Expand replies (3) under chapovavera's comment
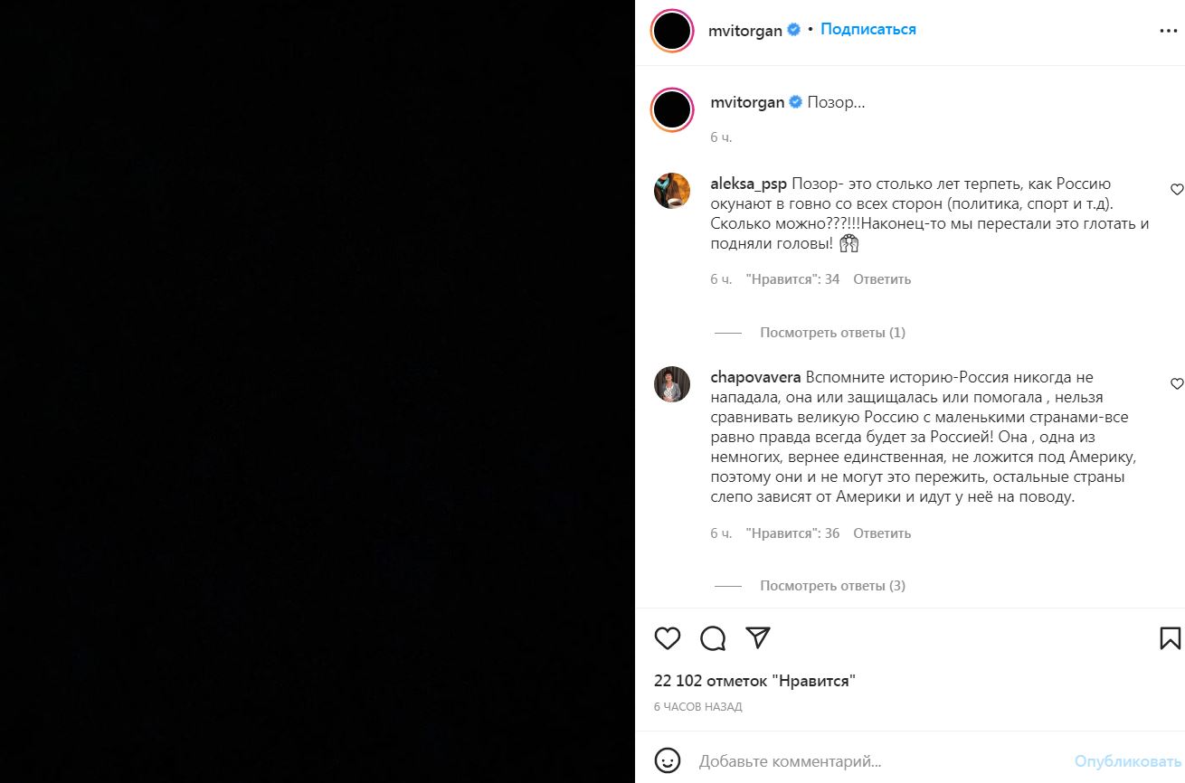Image resolution: width=1185 pixels, height=783 pixels. (832, 586)
